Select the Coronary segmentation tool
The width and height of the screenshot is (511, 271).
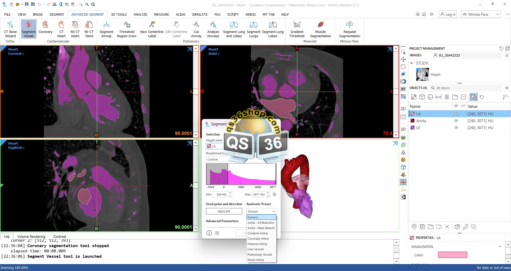46,27
